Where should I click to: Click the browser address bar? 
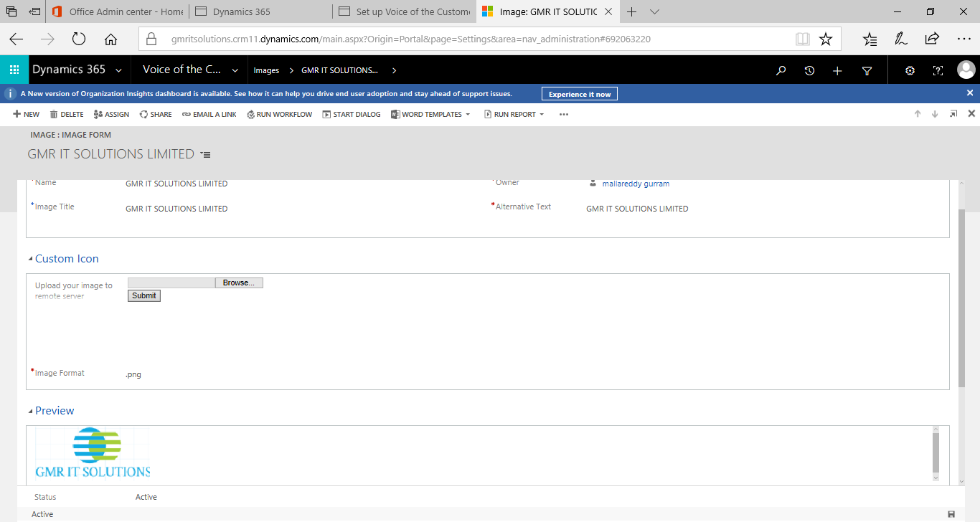[x=466, y=39]
